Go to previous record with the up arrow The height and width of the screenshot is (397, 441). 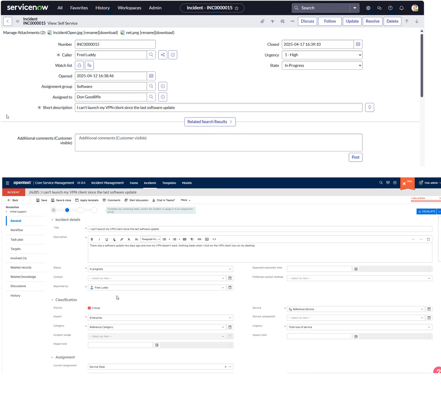pos(407,21)
